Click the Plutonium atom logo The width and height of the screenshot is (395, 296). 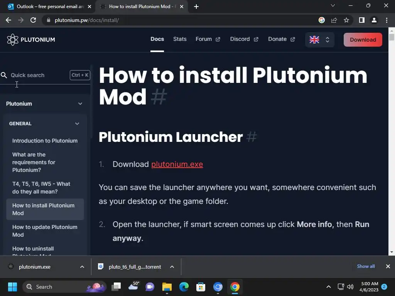coord(13,40)
